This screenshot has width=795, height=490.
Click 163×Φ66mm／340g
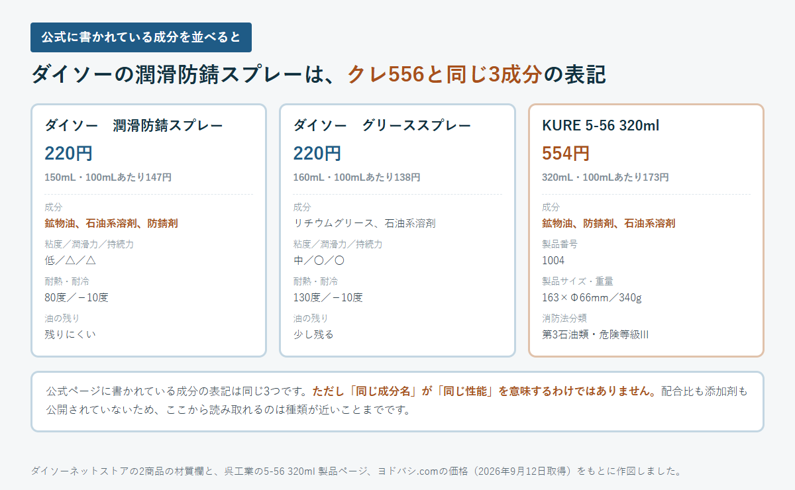(592, 297)
